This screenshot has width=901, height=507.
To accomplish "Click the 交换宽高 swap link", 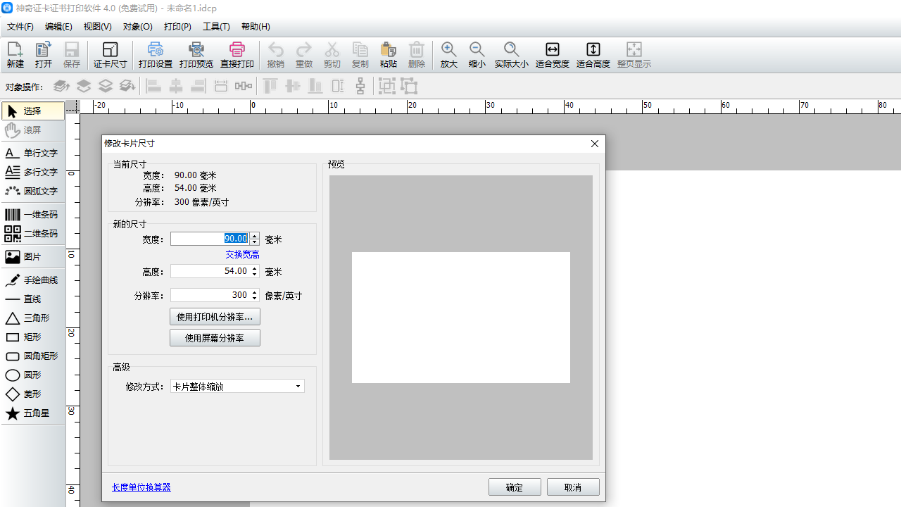I will (242, 255).
